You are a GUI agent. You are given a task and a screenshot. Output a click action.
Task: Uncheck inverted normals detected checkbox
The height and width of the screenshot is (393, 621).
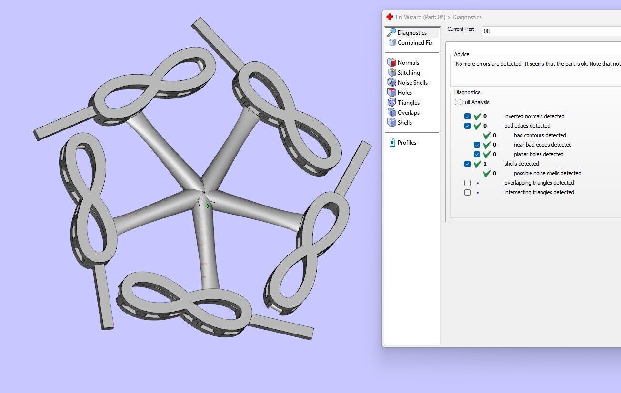pos(467,116)
